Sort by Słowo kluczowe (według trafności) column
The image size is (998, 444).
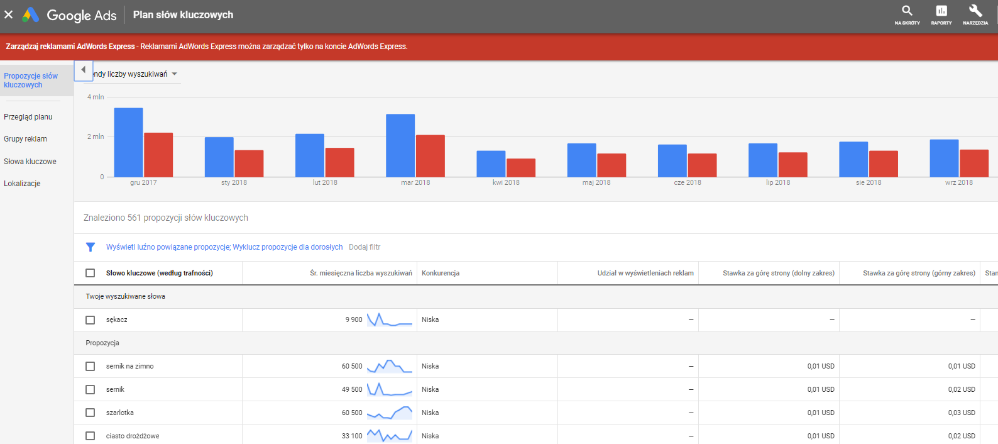tap(160, 273)
